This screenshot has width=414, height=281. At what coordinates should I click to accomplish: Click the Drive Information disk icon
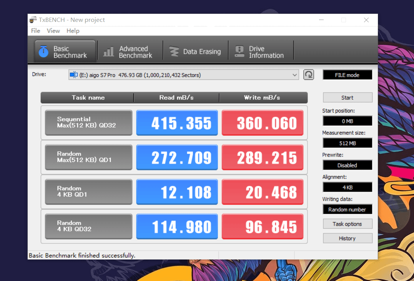coord(239,51)
